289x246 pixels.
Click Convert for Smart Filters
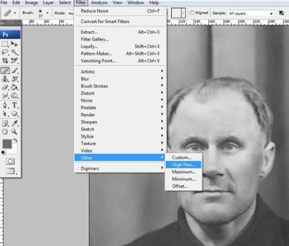105,21
